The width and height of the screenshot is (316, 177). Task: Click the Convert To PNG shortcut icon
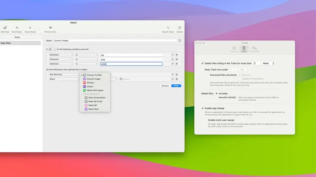tap(85, 75)
